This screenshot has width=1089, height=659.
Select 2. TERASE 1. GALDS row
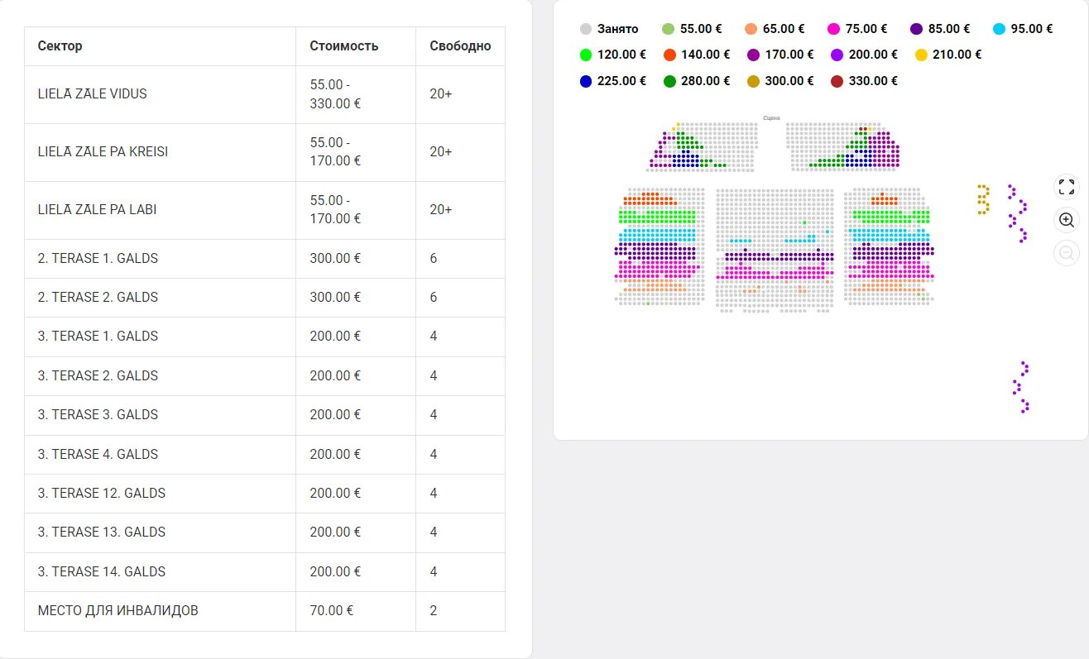pyautogui.click(x=98, y=259)
